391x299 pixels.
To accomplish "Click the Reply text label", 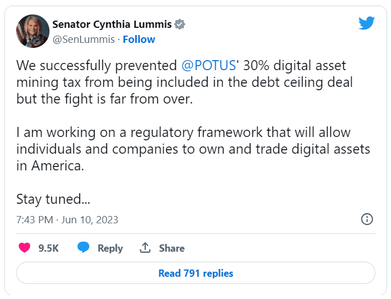I will point(110,248).
